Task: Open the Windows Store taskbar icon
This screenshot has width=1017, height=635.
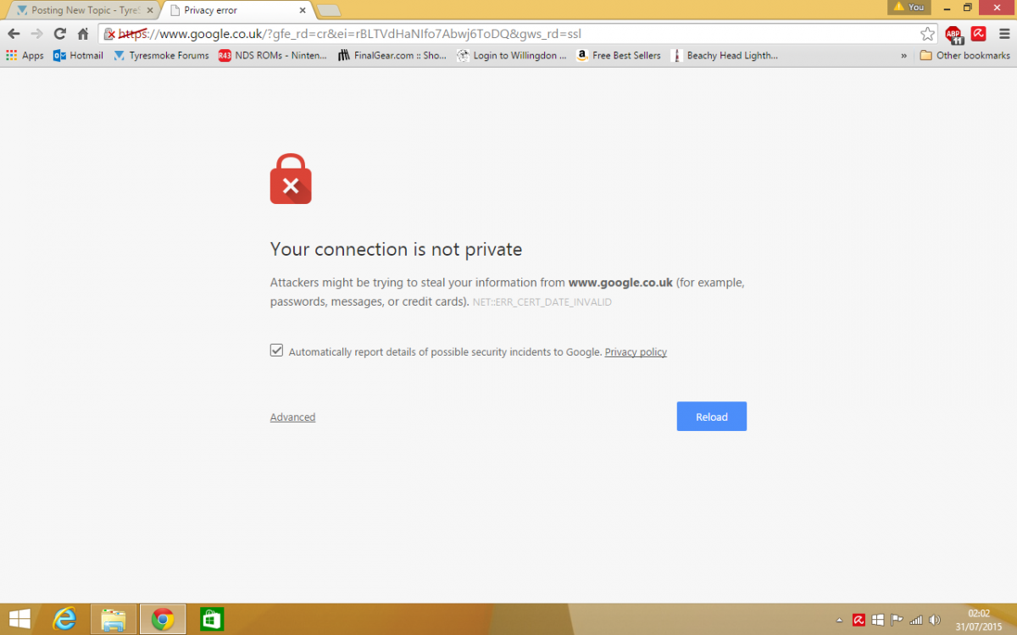Action: click(212, 619)
